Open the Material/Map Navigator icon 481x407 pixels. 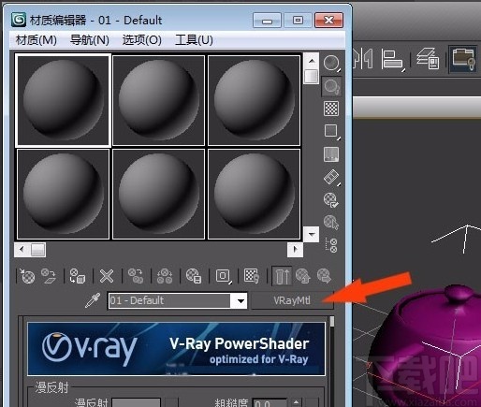click(x=331, y=245)
